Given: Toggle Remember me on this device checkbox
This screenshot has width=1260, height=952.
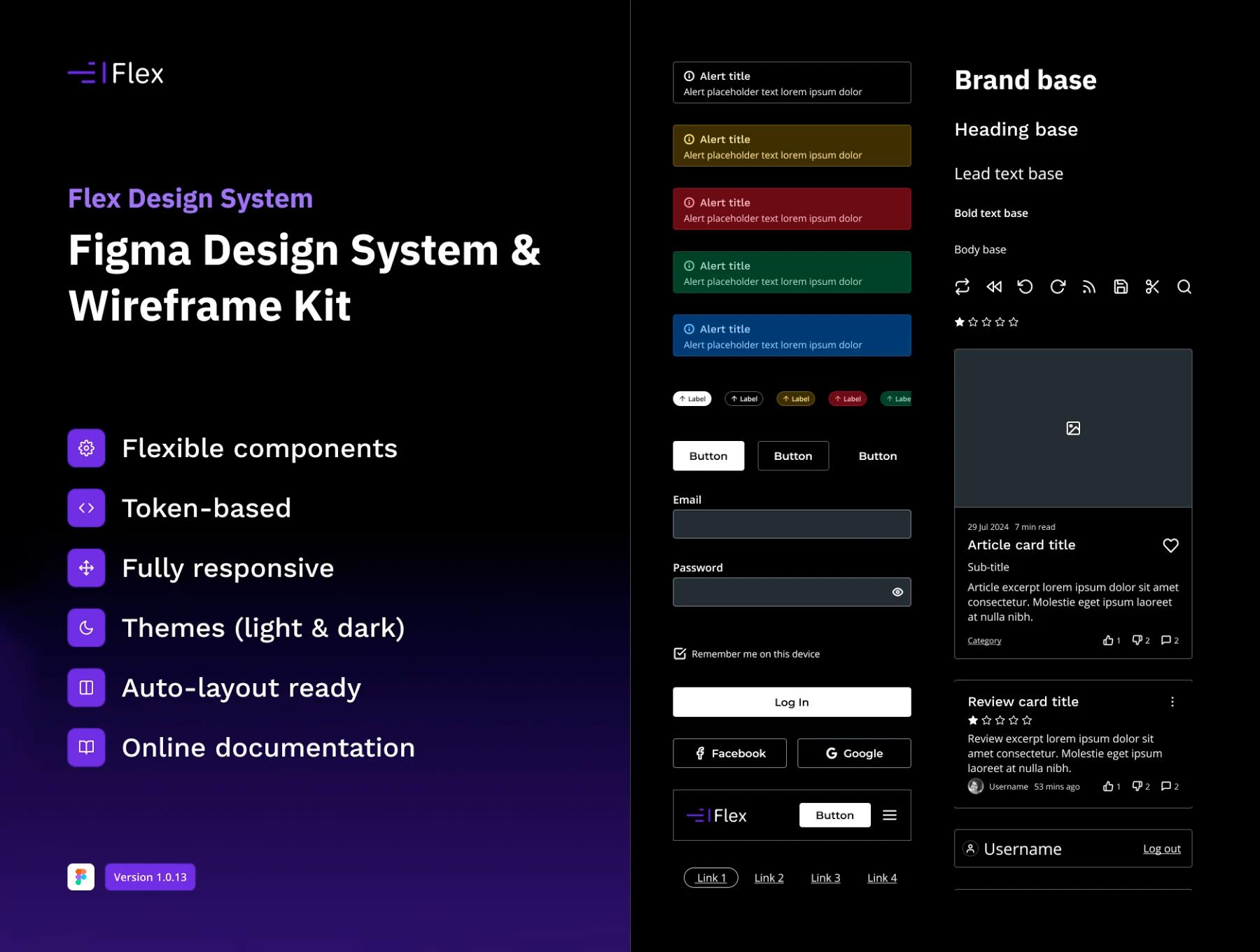Looking at the screenshot, I should point(680,654).
